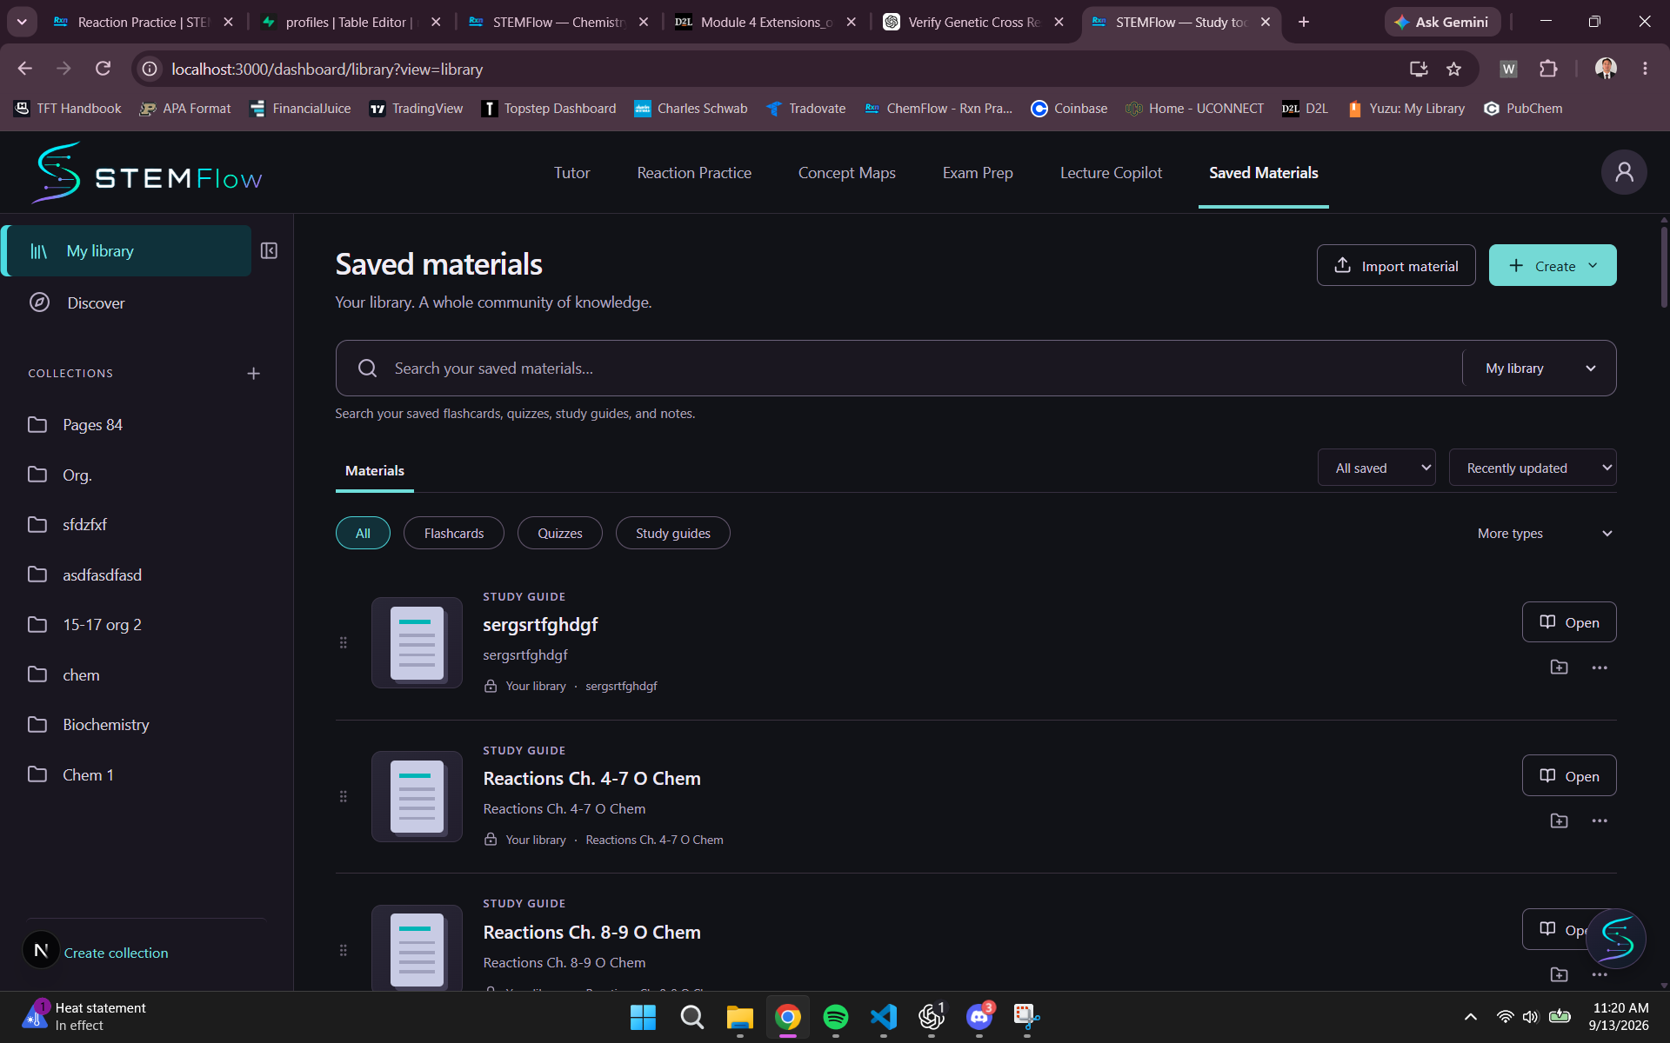Select the Quizzes filter chip
This screenshot has width=1670, height=1043.
(x=559, y=533)
